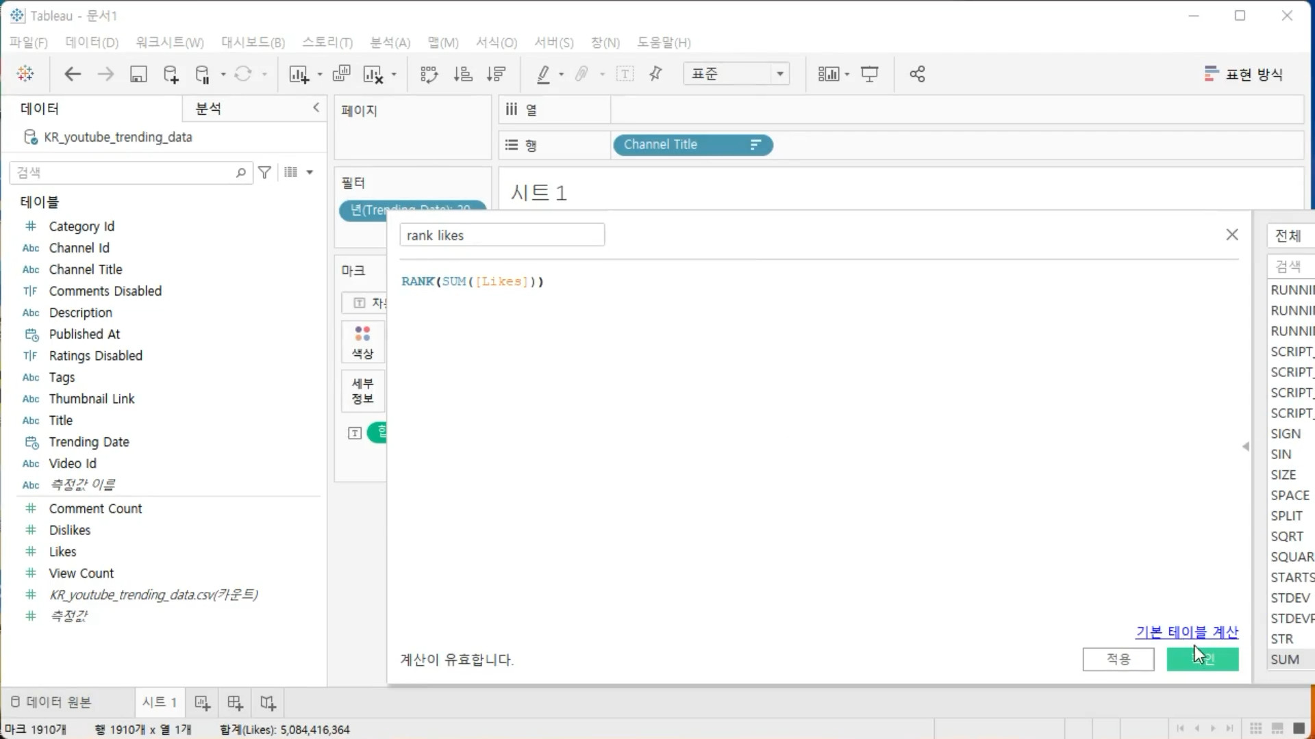The image size is (1315, 739).
Task: Click the add new data source icon
Action: [x=171, y=74]
